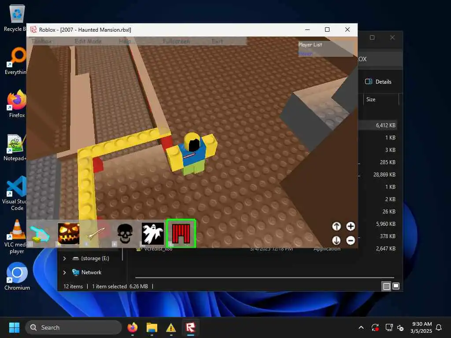Select the hand pointer building tool
Image resolution: width=451 pixels, height=338 pixels.
point(40,234)
